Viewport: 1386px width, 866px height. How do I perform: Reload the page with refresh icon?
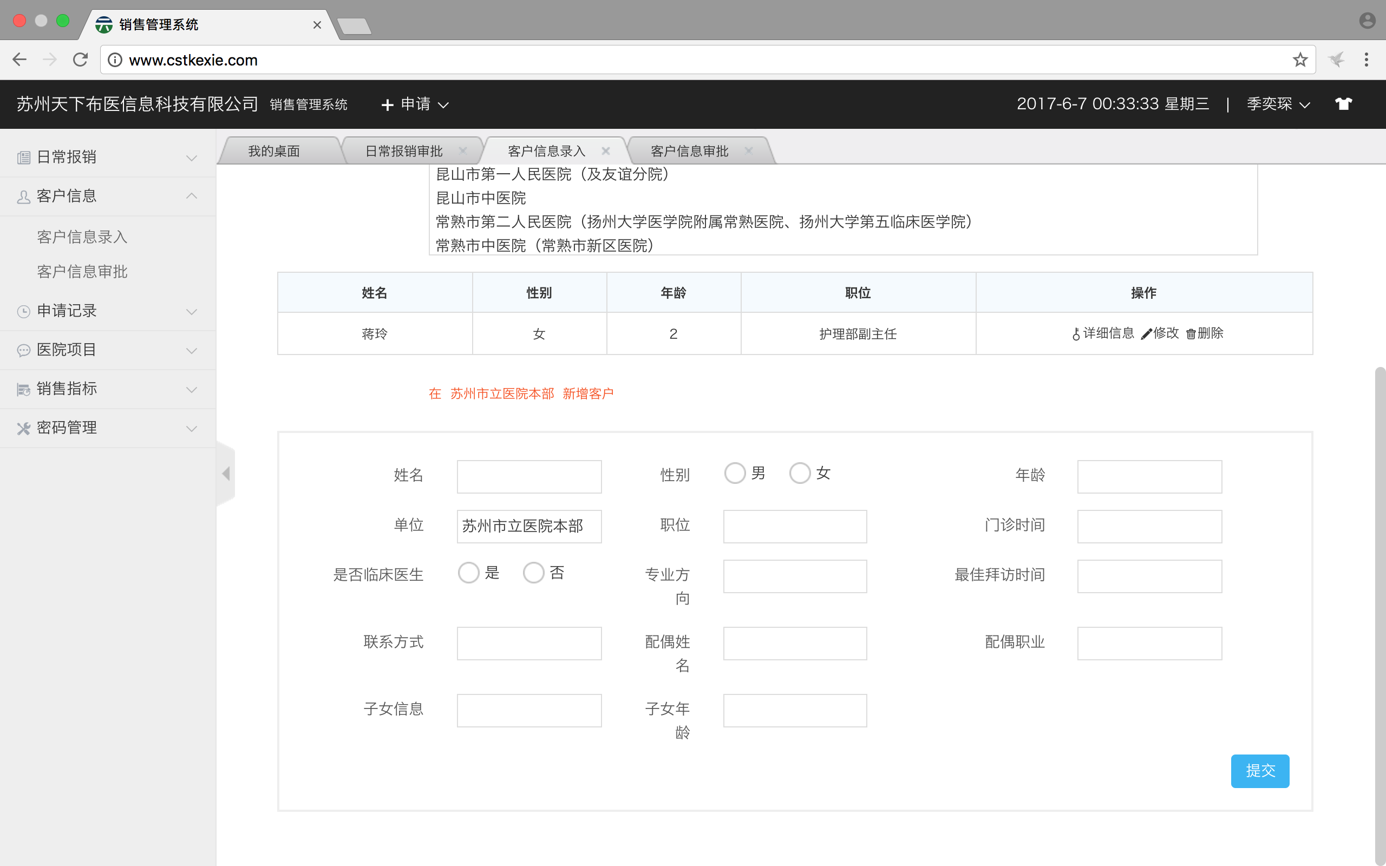point(80,60)
